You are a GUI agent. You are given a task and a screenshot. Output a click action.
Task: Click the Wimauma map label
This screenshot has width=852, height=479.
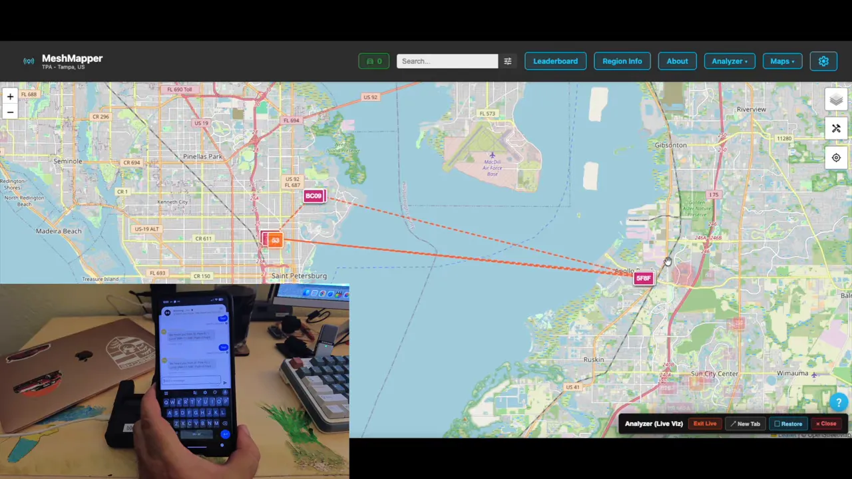pyautogui.click(x=792, y=374)
